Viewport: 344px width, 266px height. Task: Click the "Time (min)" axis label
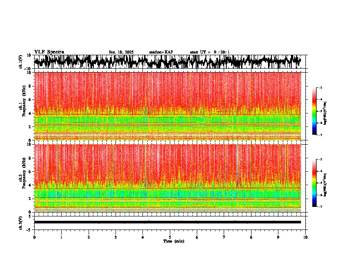174,241
